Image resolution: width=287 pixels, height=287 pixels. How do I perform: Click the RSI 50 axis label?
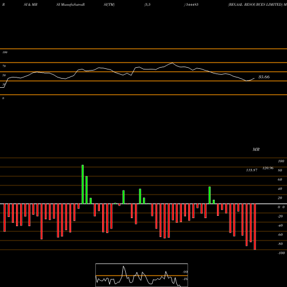tap(4, 75)
